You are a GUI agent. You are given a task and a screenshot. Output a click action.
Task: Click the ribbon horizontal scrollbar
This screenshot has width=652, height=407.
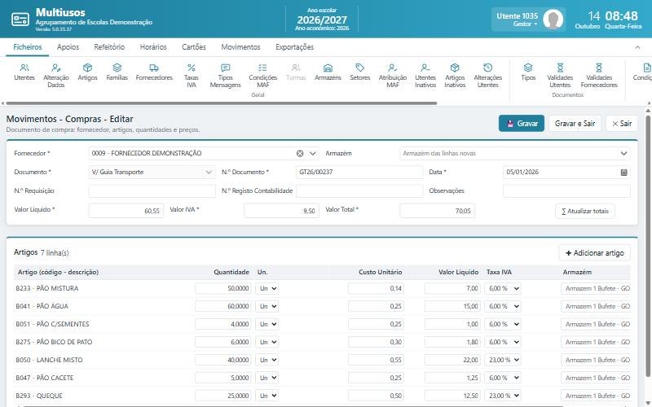221,103
